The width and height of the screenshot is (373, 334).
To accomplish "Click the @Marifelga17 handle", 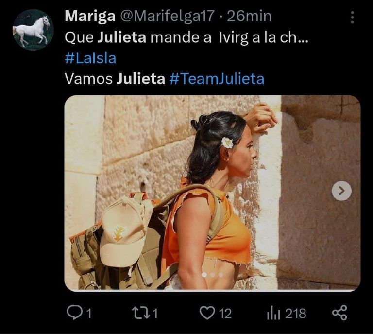I will pyautogui.click(x=168, y=17).
